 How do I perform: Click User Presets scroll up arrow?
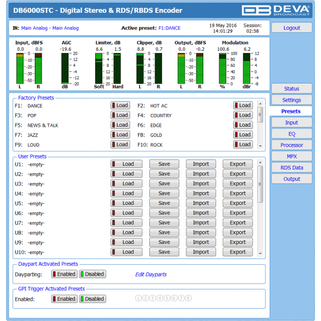coord(260,162)
